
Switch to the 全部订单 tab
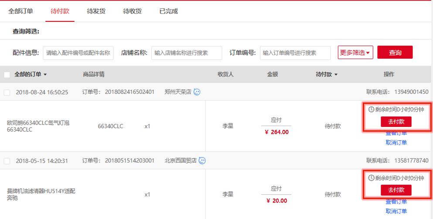[20, 11]
